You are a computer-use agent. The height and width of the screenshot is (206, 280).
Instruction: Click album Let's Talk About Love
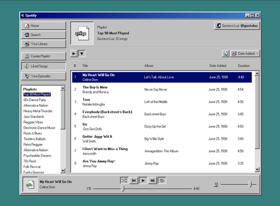coord(159,77)
